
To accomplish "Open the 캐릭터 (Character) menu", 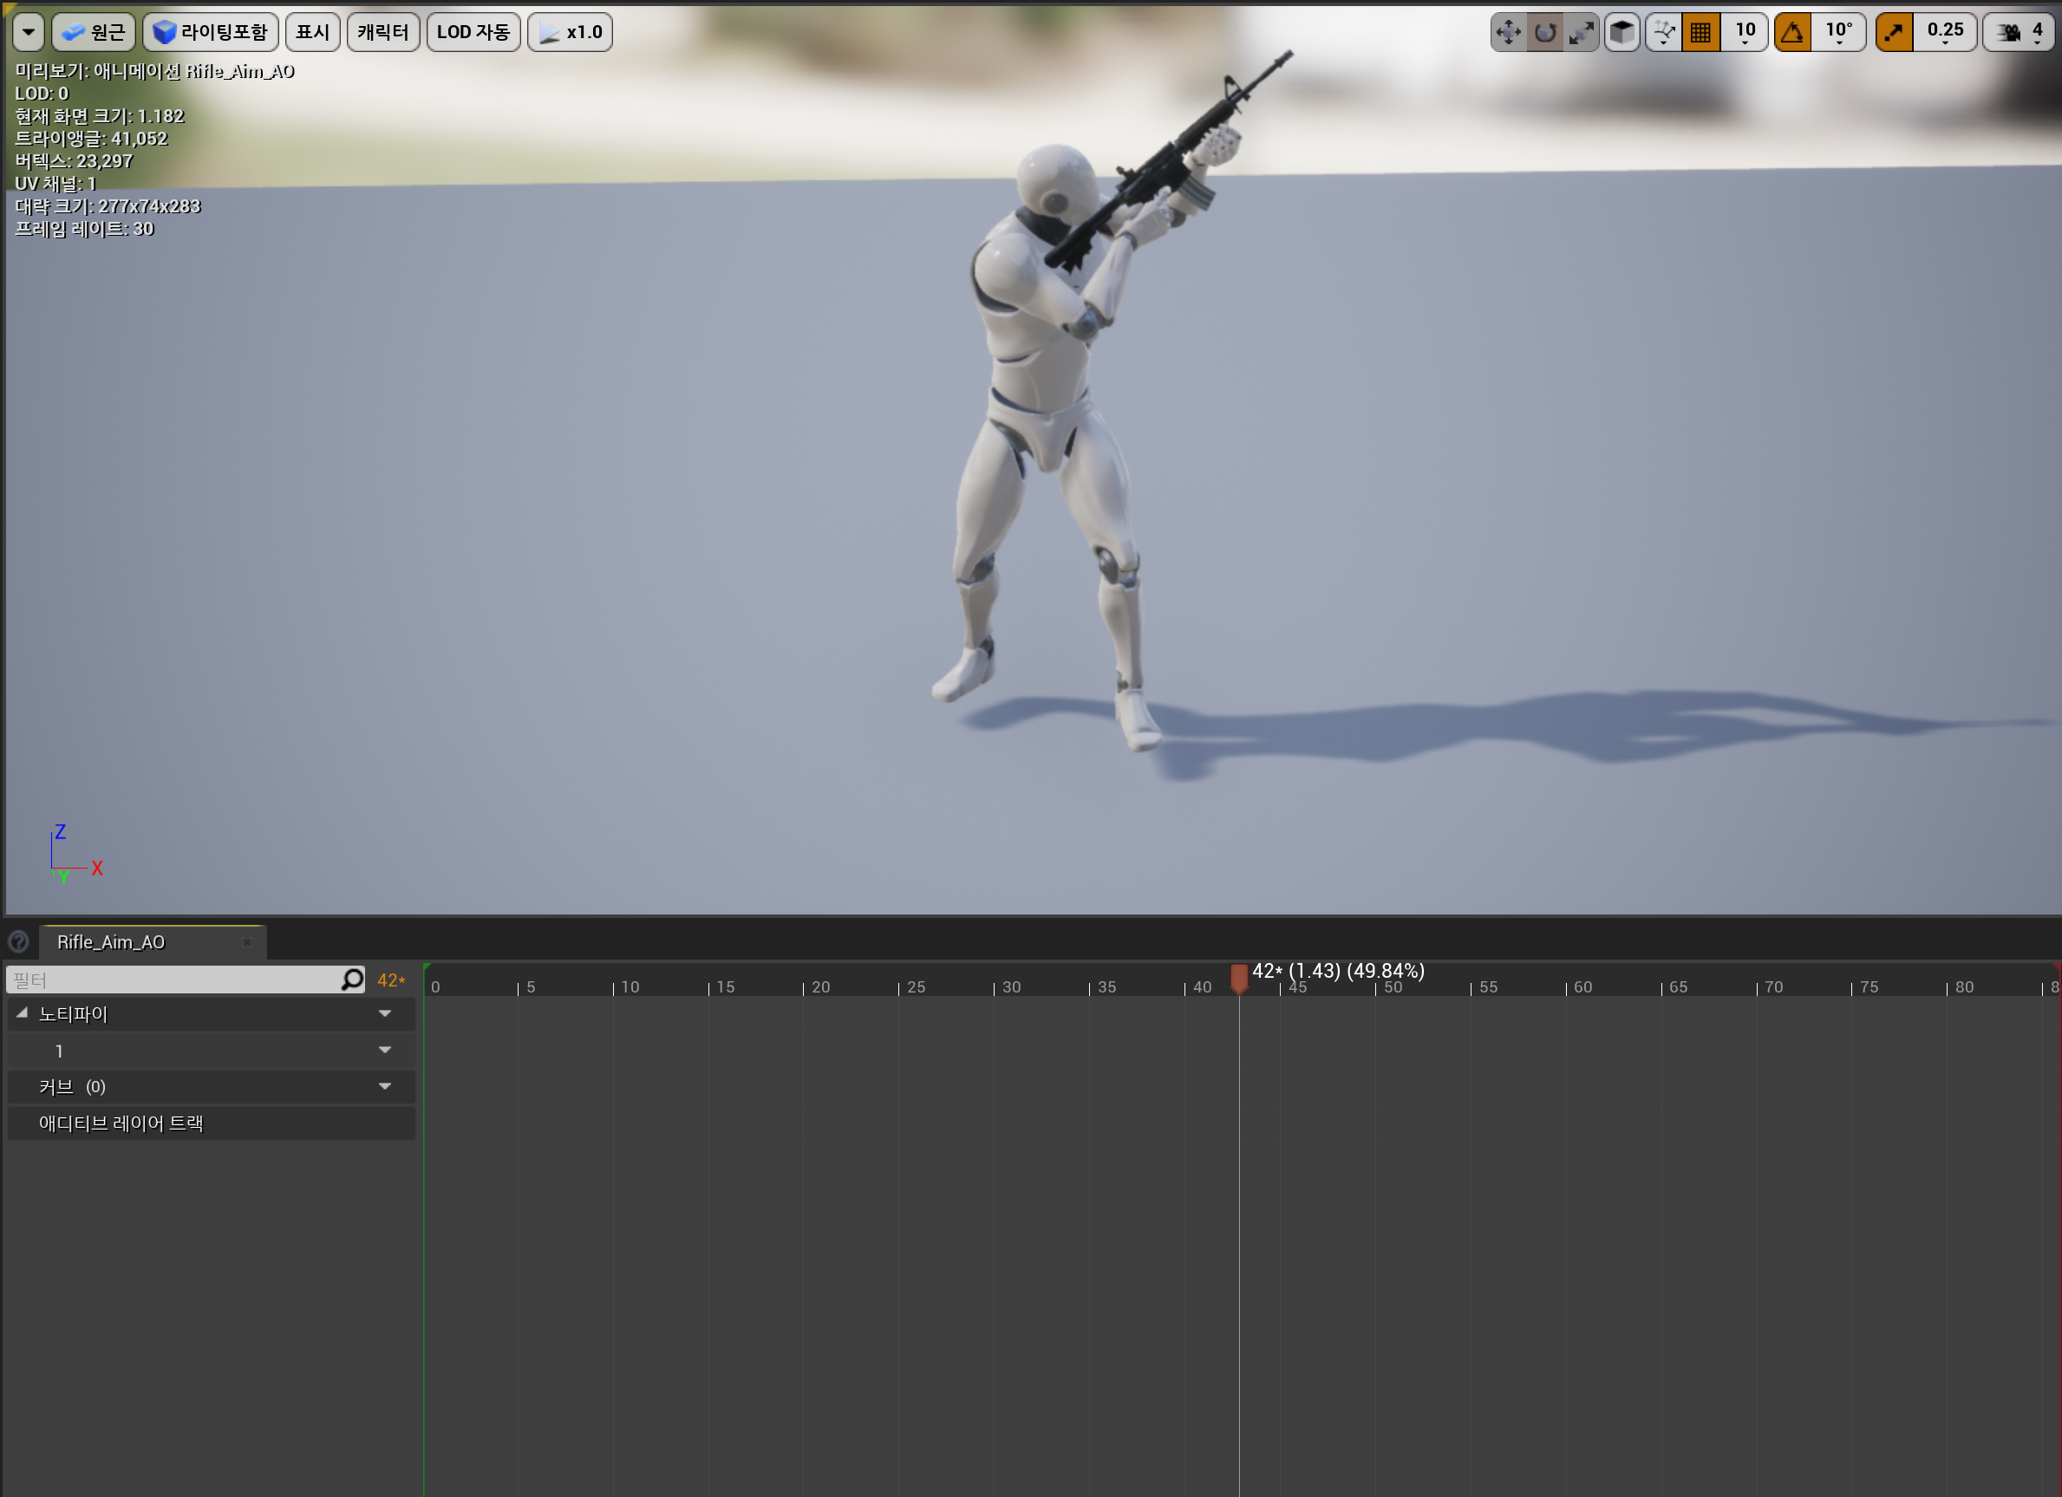I will tap(382, 32).
